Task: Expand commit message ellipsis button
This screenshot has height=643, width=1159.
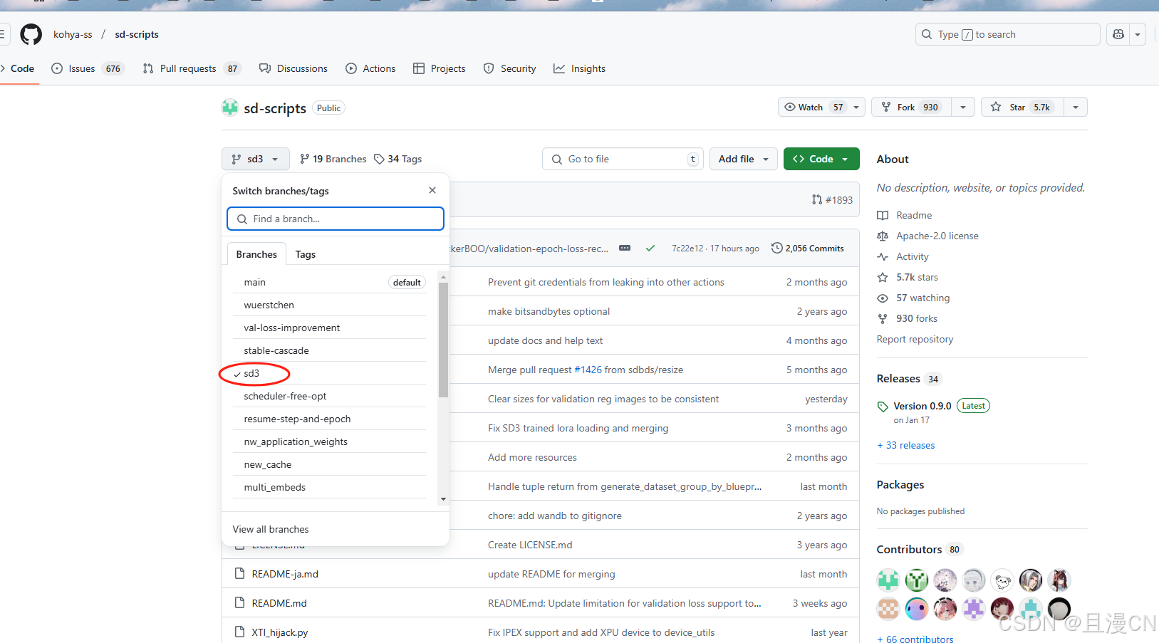Action: (625, 248)
